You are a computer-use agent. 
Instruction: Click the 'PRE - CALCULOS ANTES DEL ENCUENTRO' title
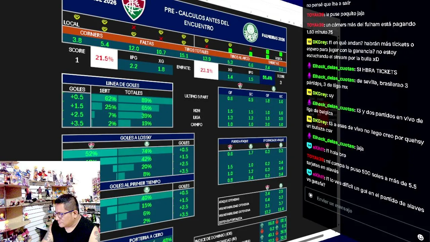(197, 18)
